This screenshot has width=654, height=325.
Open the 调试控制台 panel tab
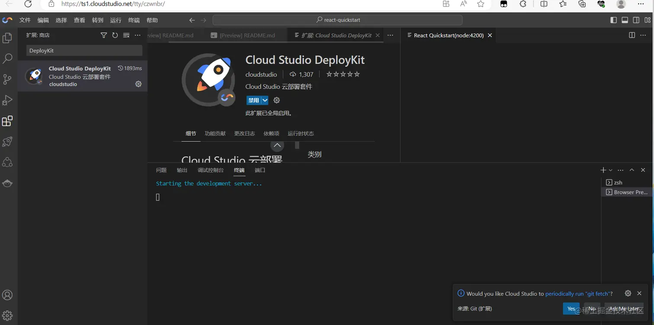[211, 170]
